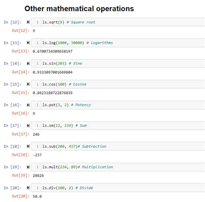205x202 pixels.
Task: Click the Out[13]: output prompt
Action: pyautogui.click(x=20, y=51)
